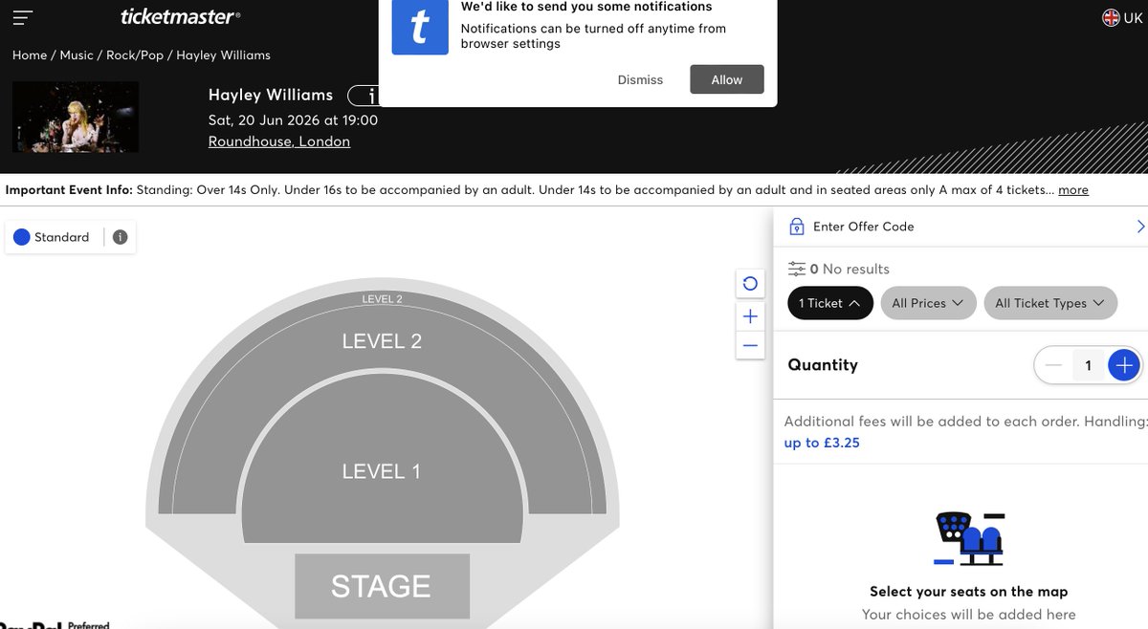Image resolution: width=1148 pixels, height=629 pixels.
Task: Click the up to £3.25 fees link
Action: [822, 443]
